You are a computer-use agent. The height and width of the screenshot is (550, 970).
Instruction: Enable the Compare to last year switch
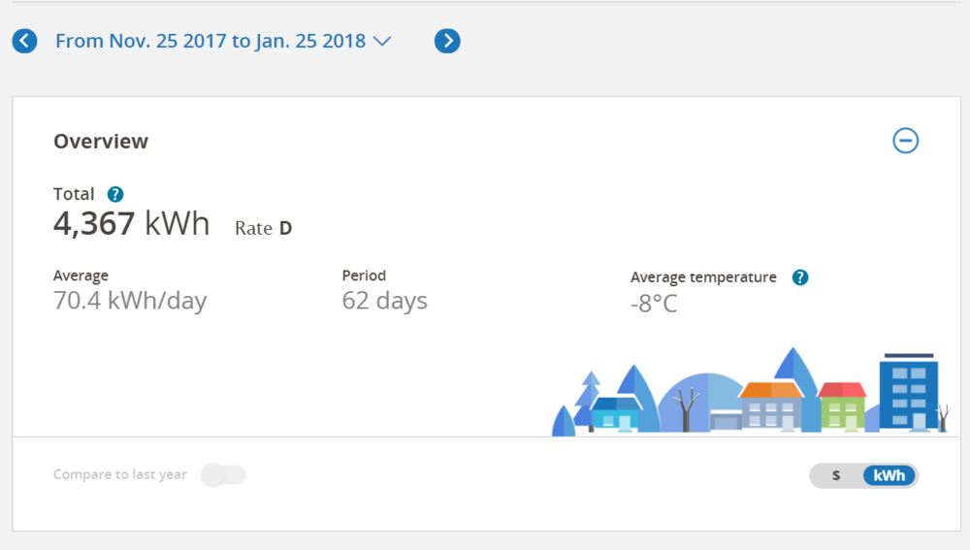click(x=223, y=475)
